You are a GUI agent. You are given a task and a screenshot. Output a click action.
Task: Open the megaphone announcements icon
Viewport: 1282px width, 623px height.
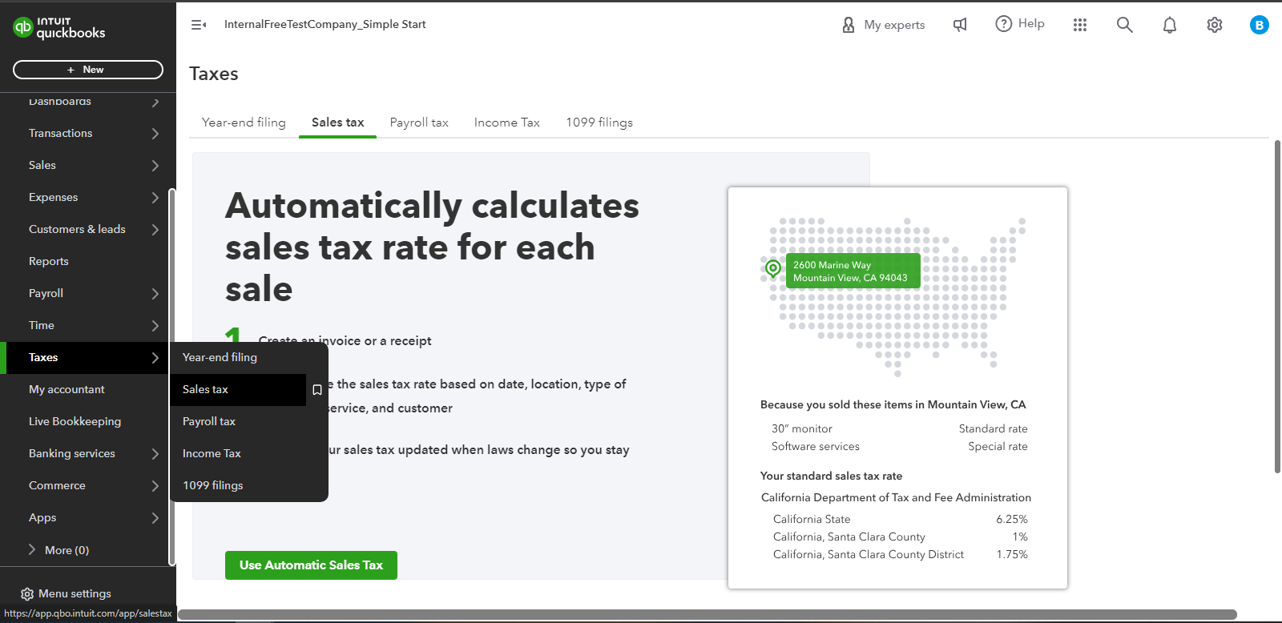(960, 25)
